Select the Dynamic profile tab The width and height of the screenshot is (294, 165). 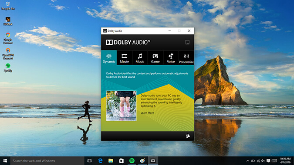tap(109, 58)
